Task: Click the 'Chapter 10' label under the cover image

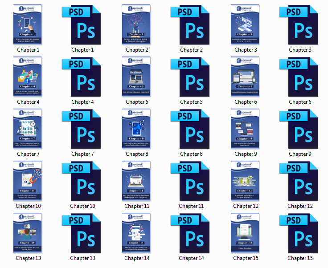Action: pos(28,206)
